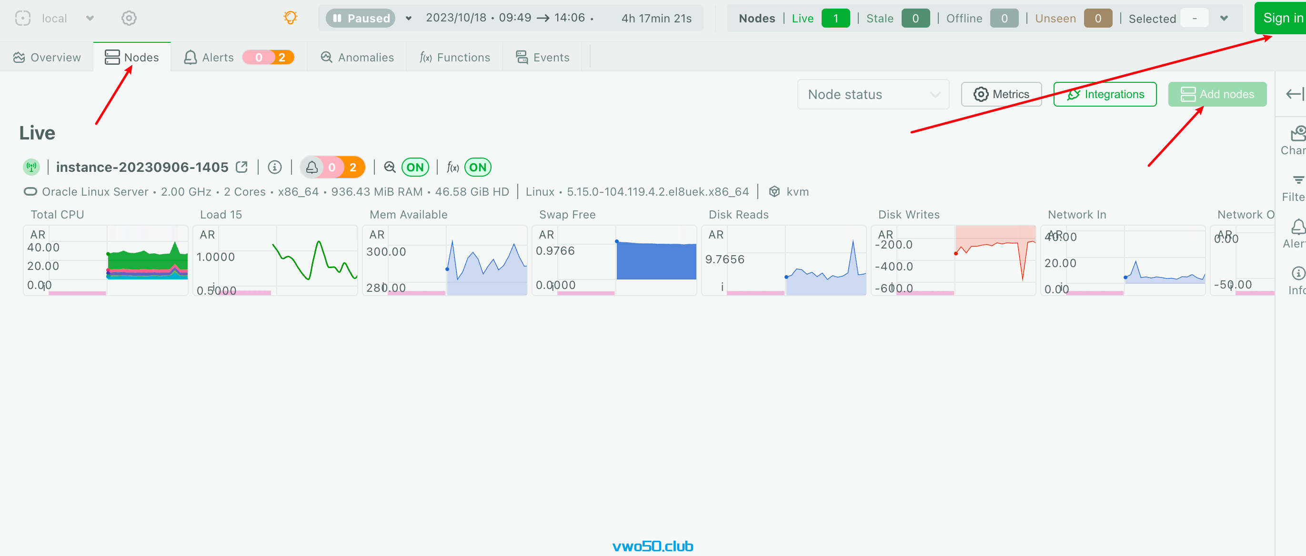Click the Add nodes button
This screenshot has width=1306, height=556.
point(1217,94)
